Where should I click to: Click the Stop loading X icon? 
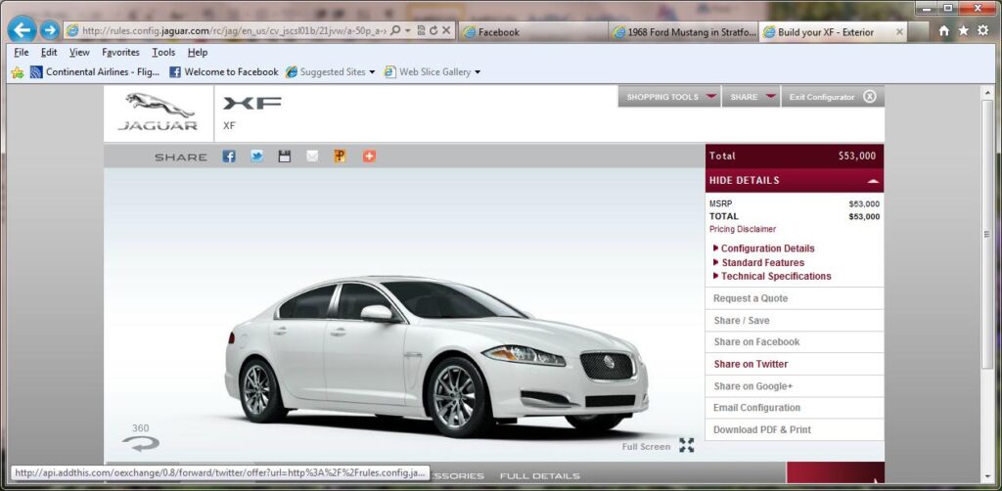tap(446, 30)
